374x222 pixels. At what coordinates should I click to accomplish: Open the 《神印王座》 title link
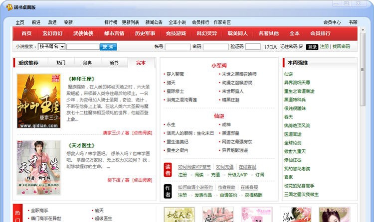(81, 79)
